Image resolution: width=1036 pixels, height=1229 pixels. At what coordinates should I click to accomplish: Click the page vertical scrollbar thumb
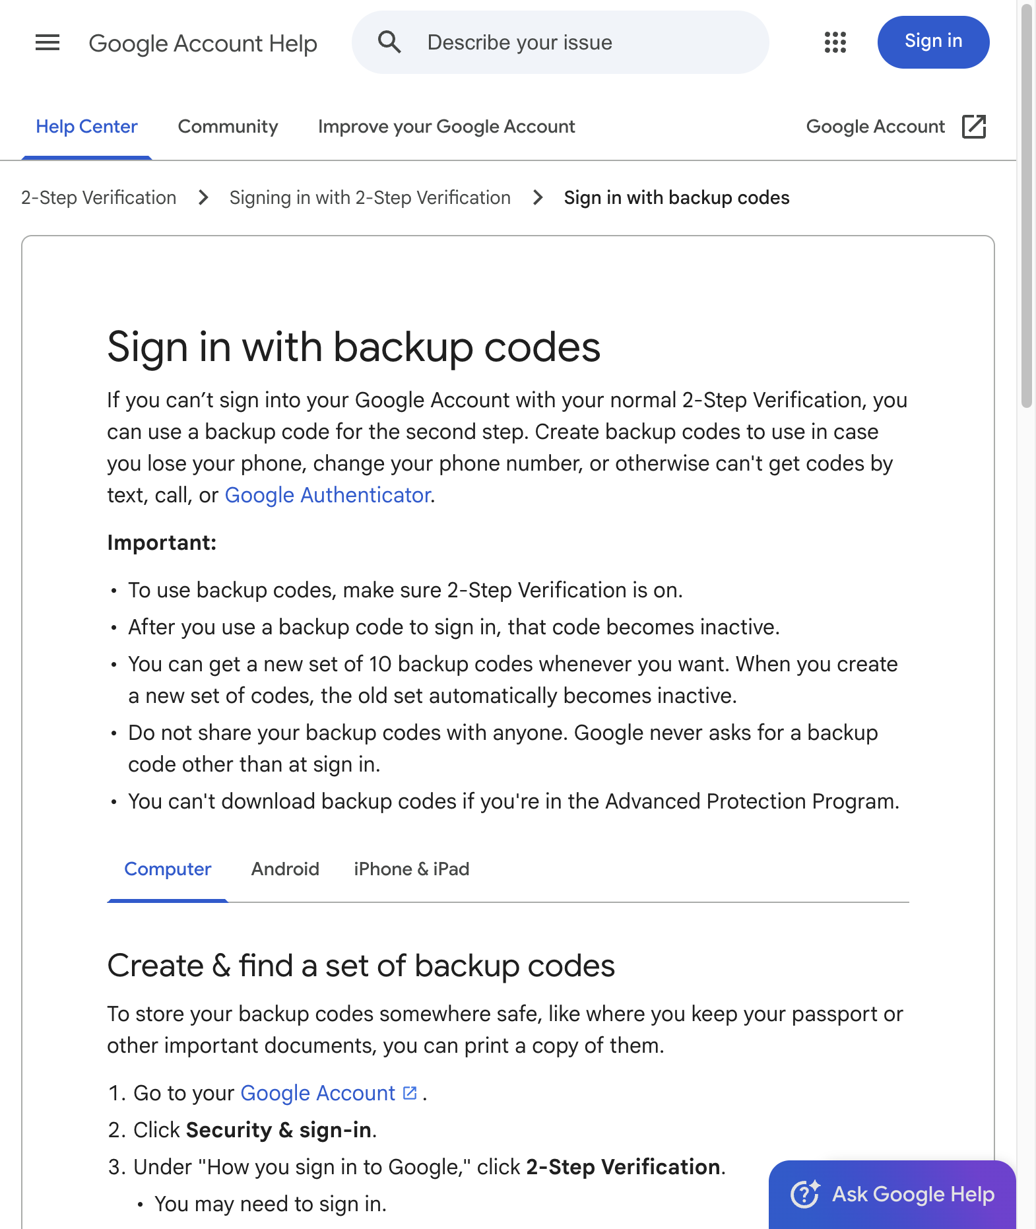point(1026,205)
